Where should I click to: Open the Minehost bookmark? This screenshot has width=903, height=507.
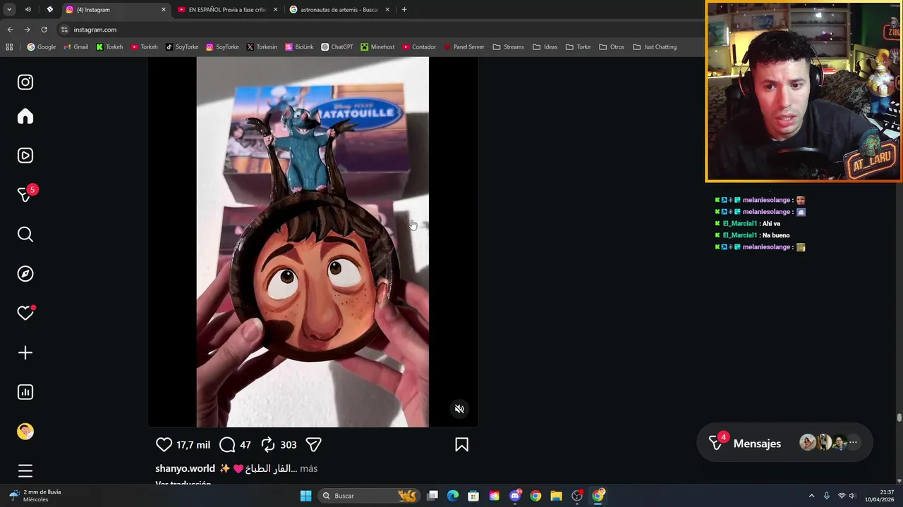tap(377, 47)
